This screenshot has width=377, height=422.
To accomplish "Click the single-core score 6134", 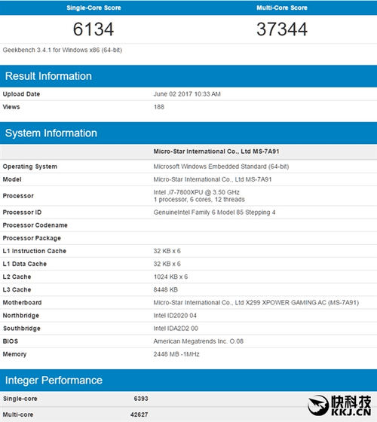I will (93, 29).
